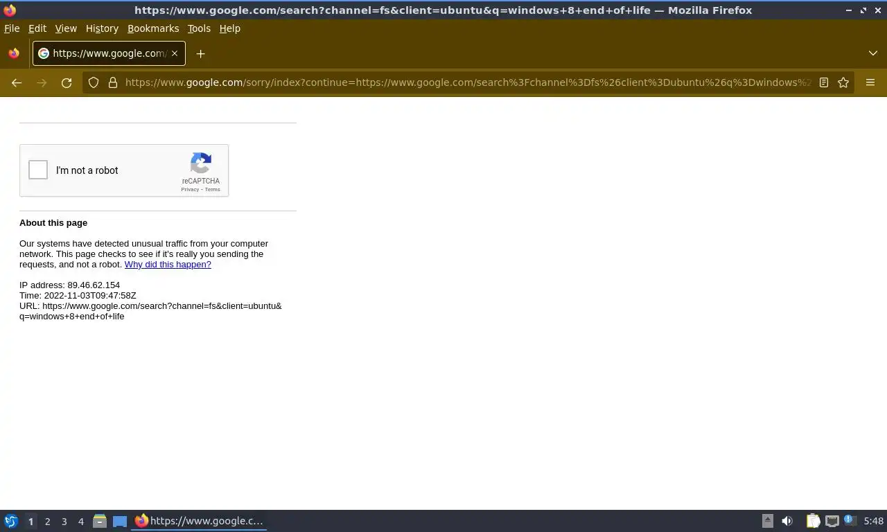Open the notification info tray icon

pyautogui.click(x=849, y=520)
